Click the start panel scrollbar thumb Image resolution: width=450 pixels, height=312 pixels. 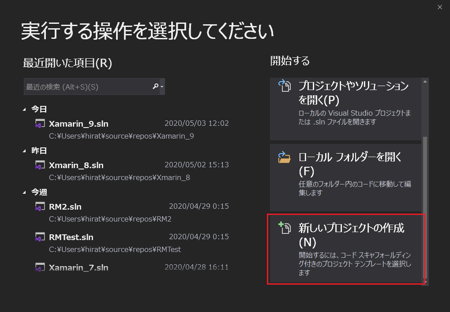pyautogui.click(x=425, y=207)
